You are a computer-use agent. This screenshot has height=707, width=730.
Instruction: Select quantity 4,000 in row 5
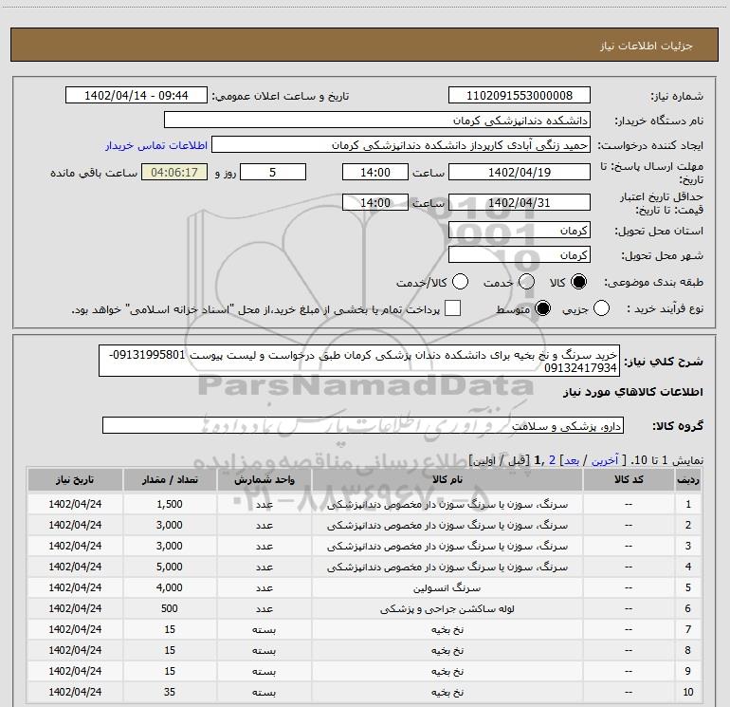(170, 587)
